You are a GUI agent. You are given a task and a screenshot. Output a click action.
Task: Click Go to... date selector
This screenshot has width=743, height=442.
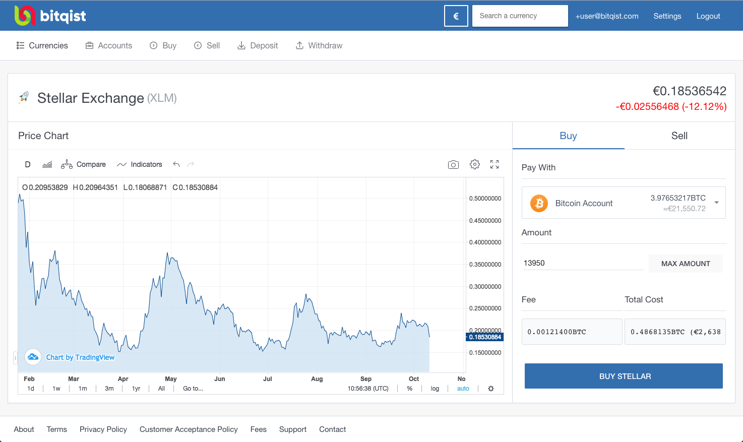tap(193, 389)
